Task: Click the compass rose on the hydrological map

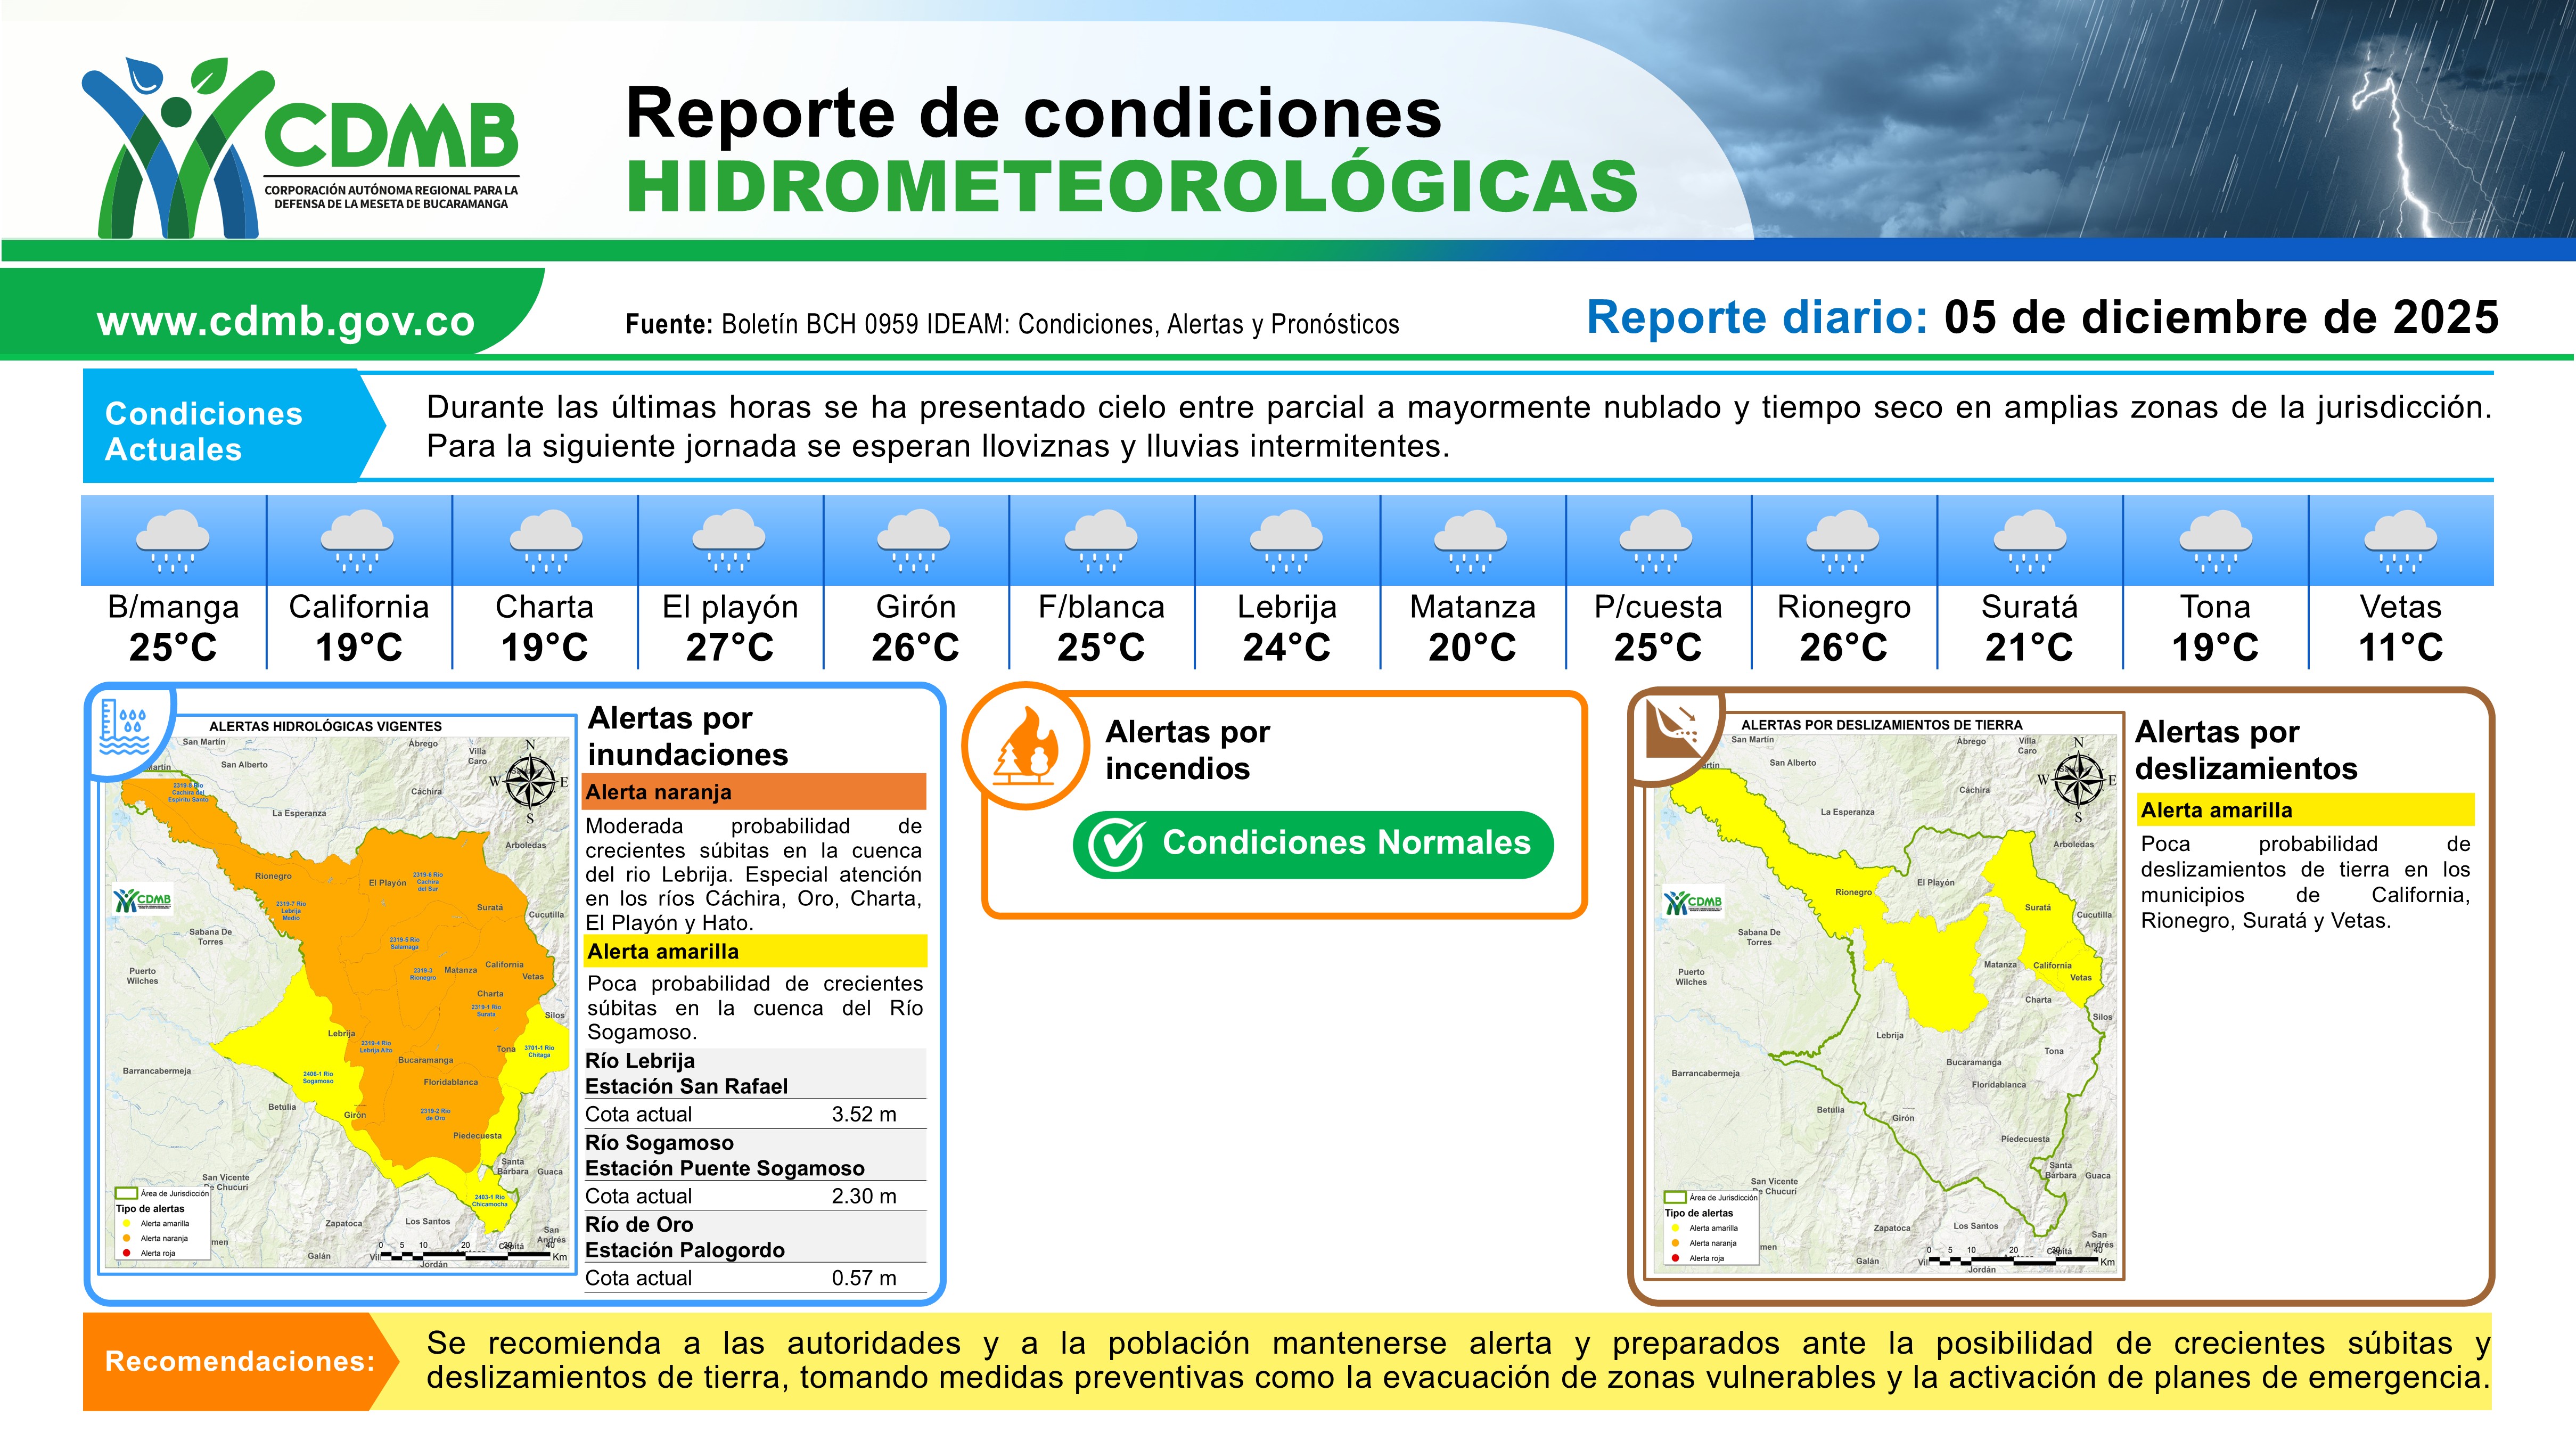Action: pyautogui.click(x=531, y=781)
